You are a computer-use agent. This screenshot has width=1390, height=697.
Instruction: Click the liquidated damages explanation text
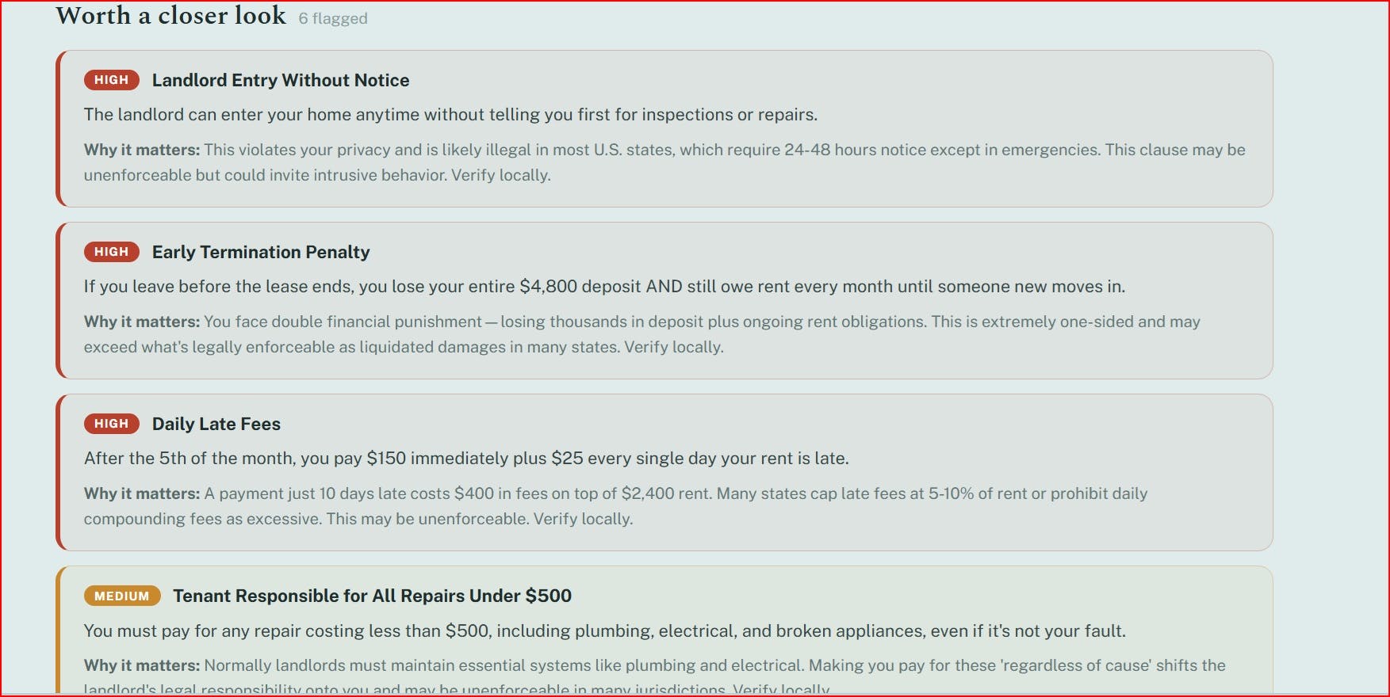click(642, 334)
